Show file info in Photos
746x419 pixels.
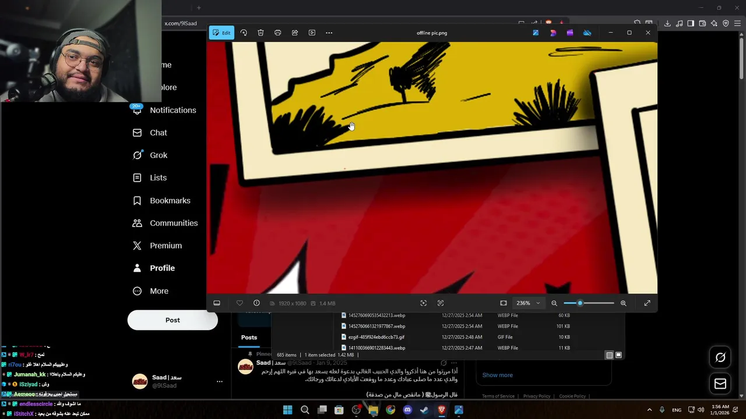pyautogui.click(x=256, y=303)
